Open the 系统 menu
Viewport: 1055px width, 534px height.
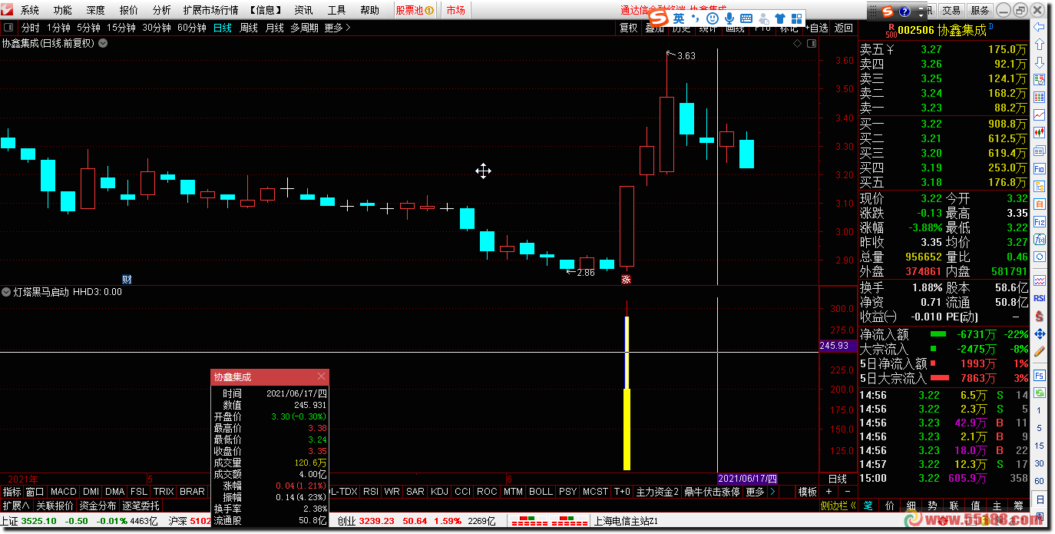29,10
